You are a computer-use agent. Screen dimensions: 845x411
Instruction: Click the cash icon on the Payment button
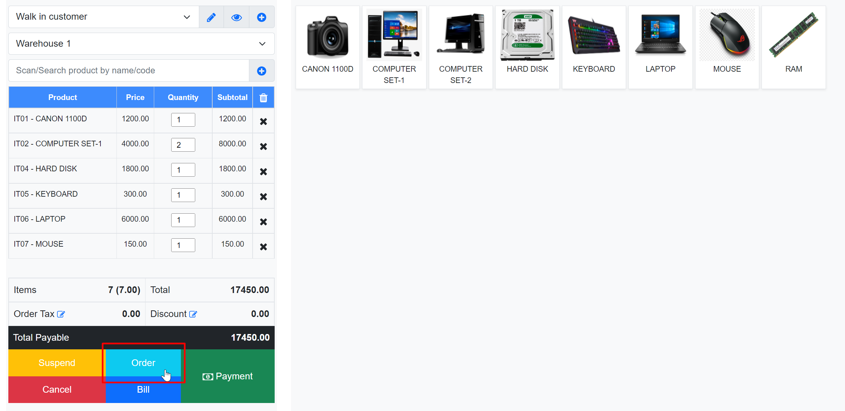(x=208, y=376)
